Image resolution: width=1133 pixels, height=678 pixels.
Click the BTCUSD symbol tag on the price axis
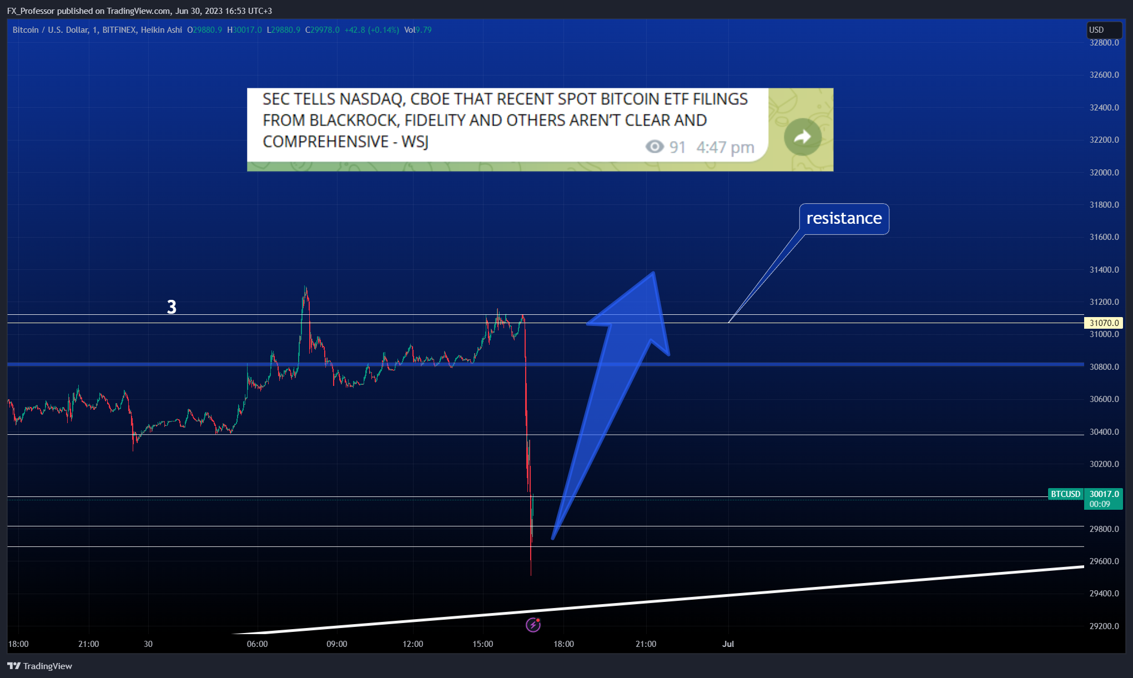[1065, 494]
